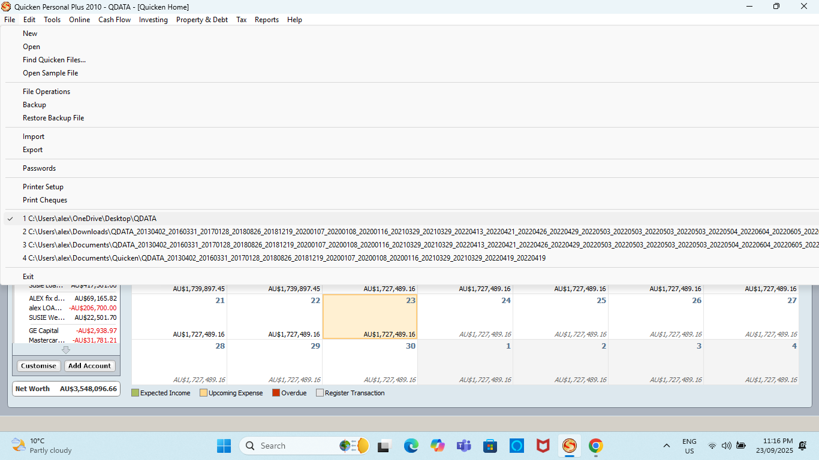Open Copilot from the taskbar
Screen dimensions: 819x460
click(x=437, y=446)
